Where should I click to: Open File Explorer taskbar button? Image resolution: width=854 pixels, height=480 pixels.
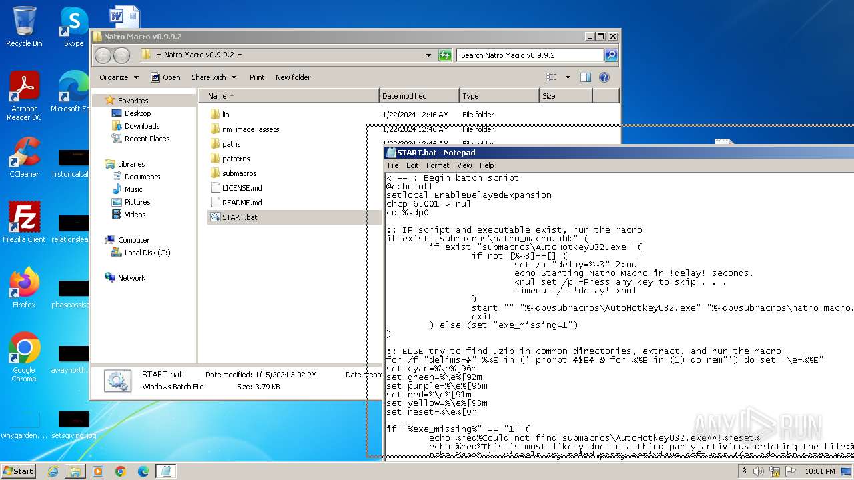75,471
